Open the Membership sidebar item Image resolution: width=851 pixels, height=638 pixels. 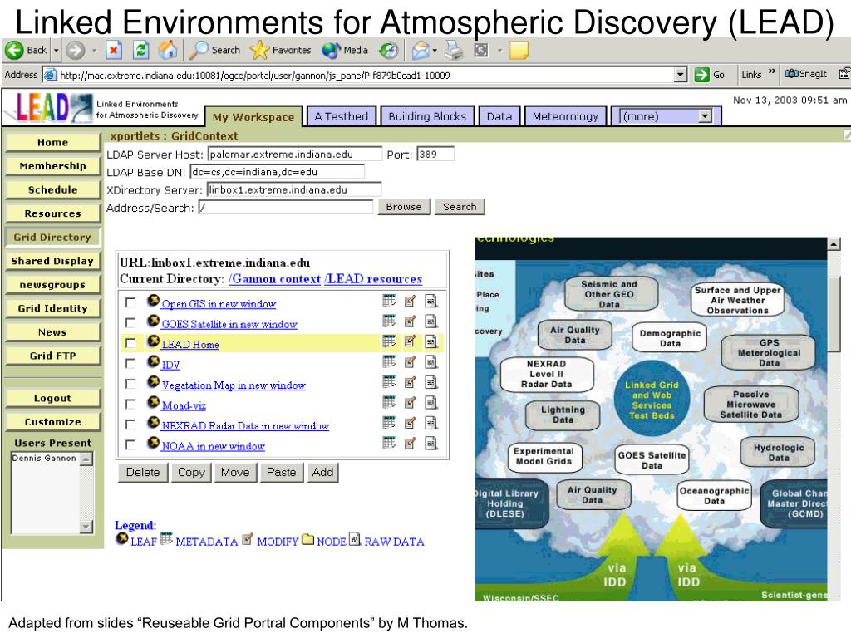pyautogui.click(x=52, y=166)
